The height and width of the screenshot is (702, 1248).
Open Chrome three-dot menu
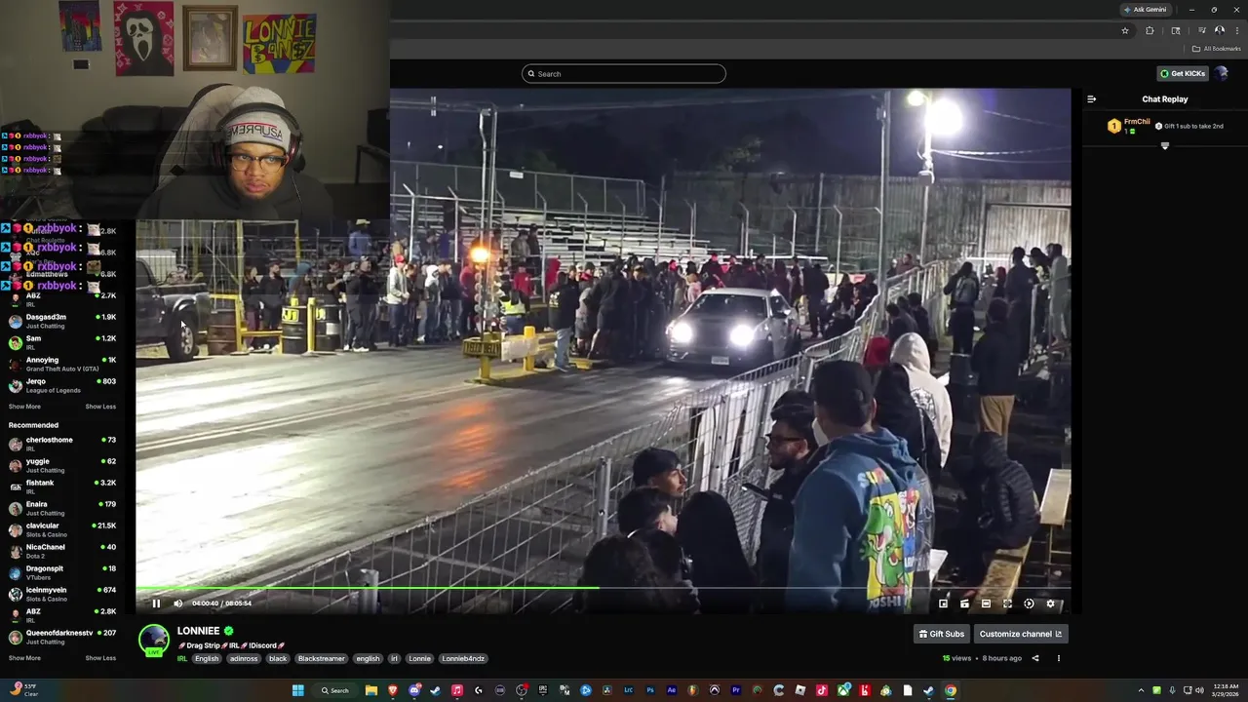tap(1237, 30)
